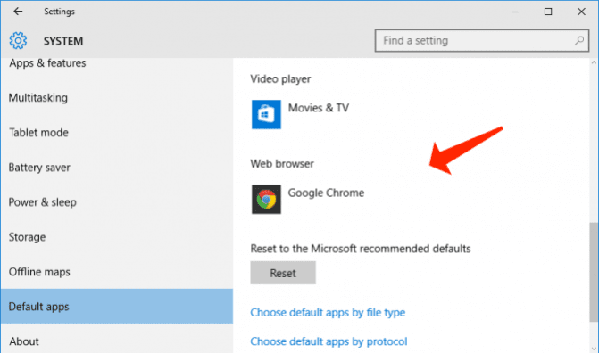The image size is (599, 353).
Task: Change the Movies & TV video player default
Action: (x=300, y=114)
